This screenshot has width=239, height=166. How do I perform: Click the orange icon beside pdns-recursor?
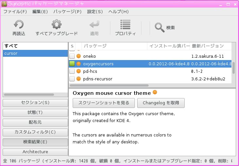(79, 79)
